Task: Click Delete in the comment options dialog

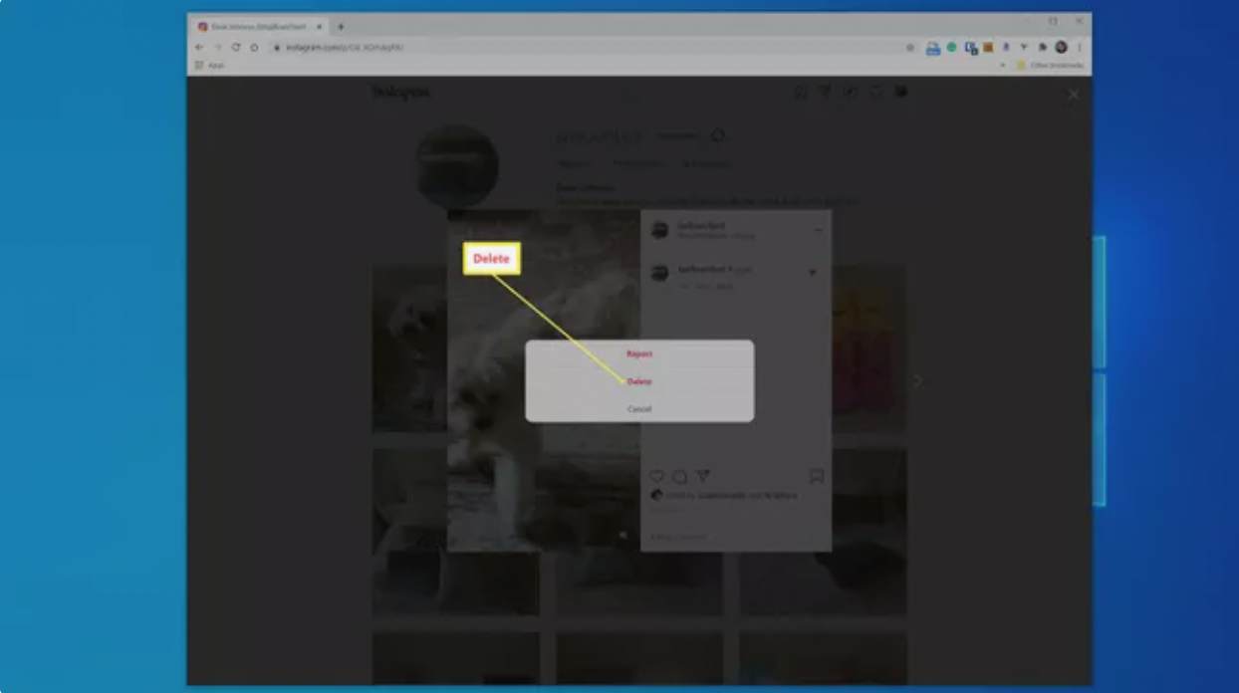Action: click(639, 381)
